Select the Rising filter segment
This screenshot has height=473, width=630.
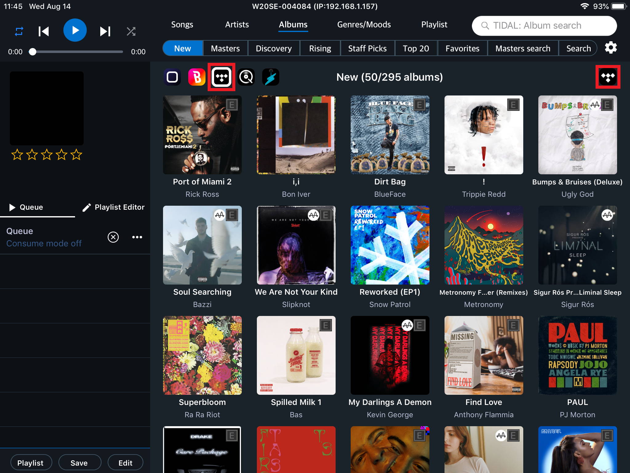tap(320, 48)
